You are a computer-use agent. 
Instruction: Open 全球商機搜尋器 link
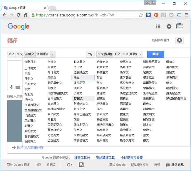pyautogui.click(x=132, y=158)
